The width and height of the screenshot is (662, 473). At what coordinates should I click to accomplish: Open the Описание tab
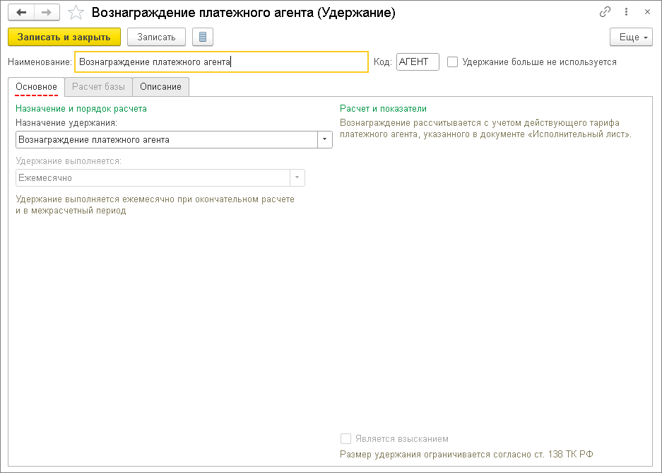pyautogui.click(x=160, y=86)
